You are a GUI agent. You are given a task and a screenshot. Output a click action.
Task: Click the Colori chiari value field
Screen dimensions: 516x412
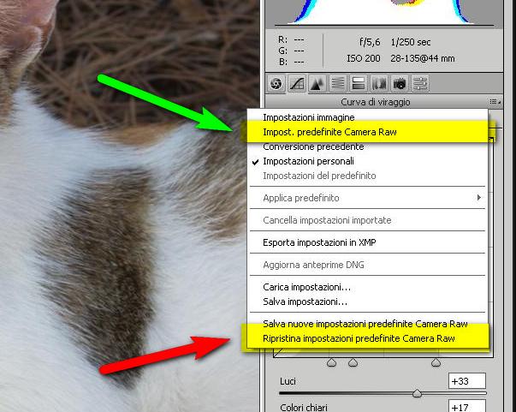[x=466, y=408]
